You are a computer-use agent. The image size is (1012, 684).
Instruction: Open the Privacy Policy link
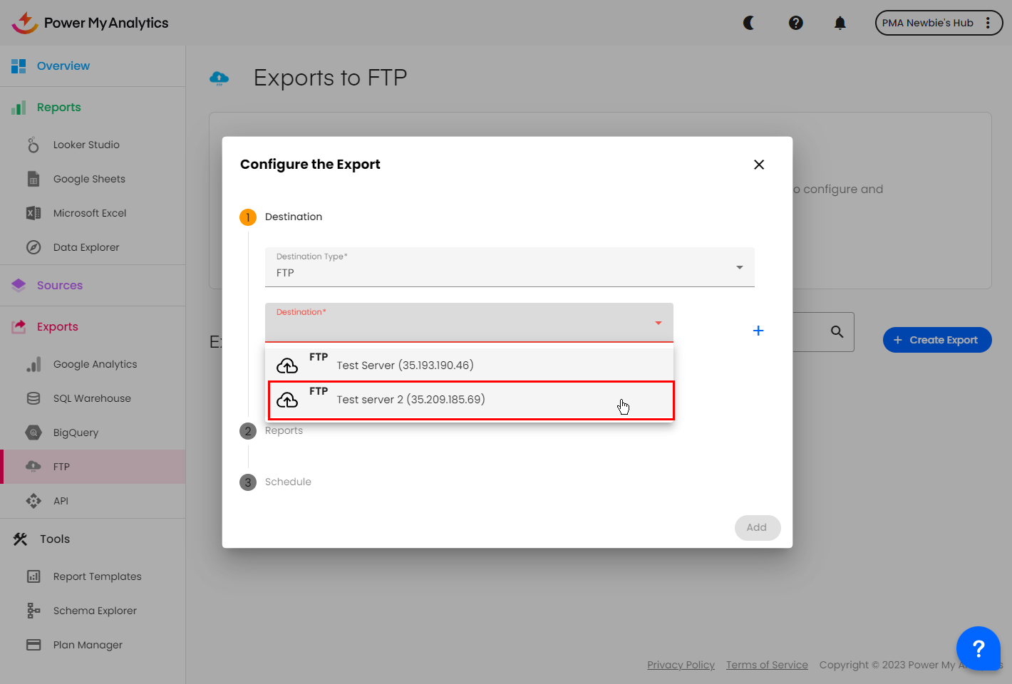coord(681,665)
